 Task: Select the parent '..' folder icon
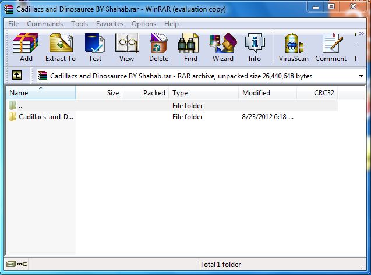(x=12, y=105)
